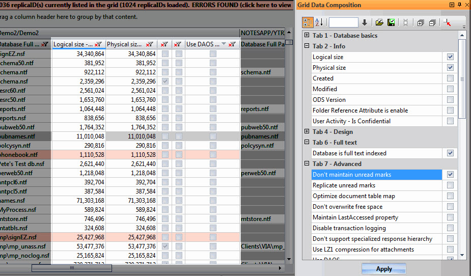Save grid composition with the floppy disk icon

(391, 22)
